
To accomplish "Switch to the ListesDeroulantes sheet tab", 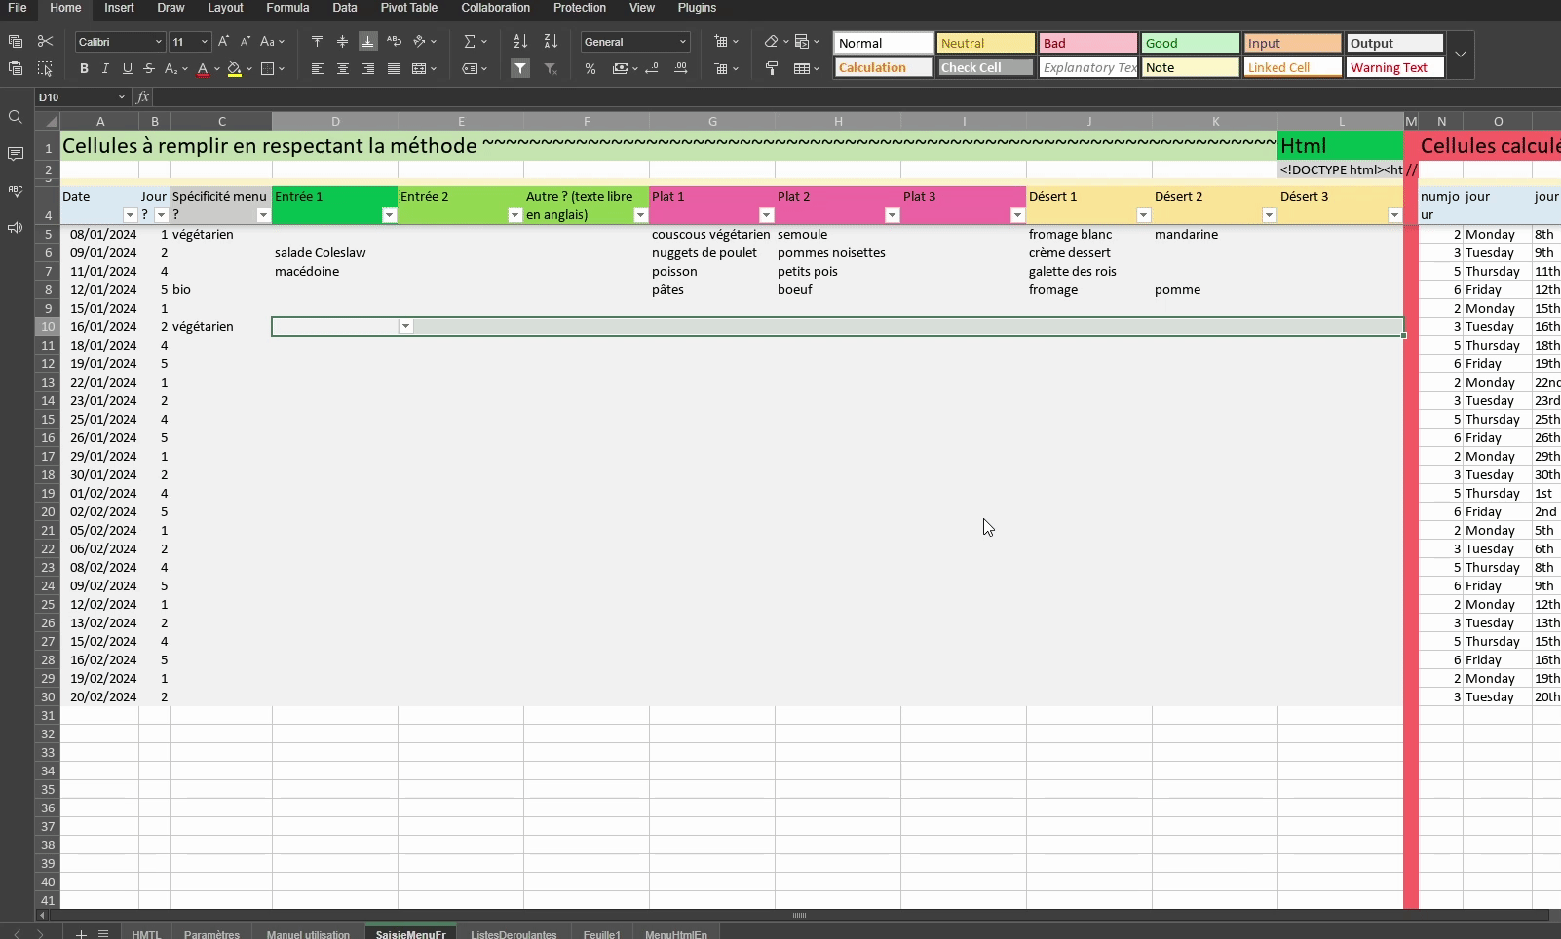I will [x=514, y=933].
